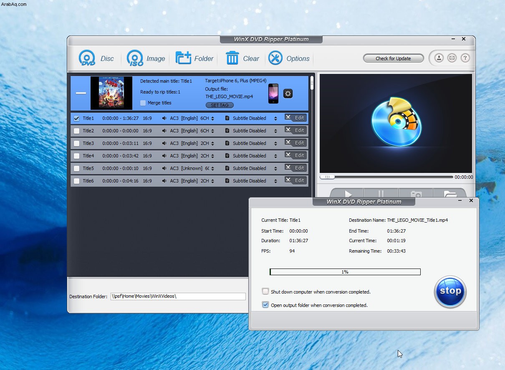Screen dimensions: 505x370
Task: Click the 1% conversion progress bar
Action: tap(345, 272)
